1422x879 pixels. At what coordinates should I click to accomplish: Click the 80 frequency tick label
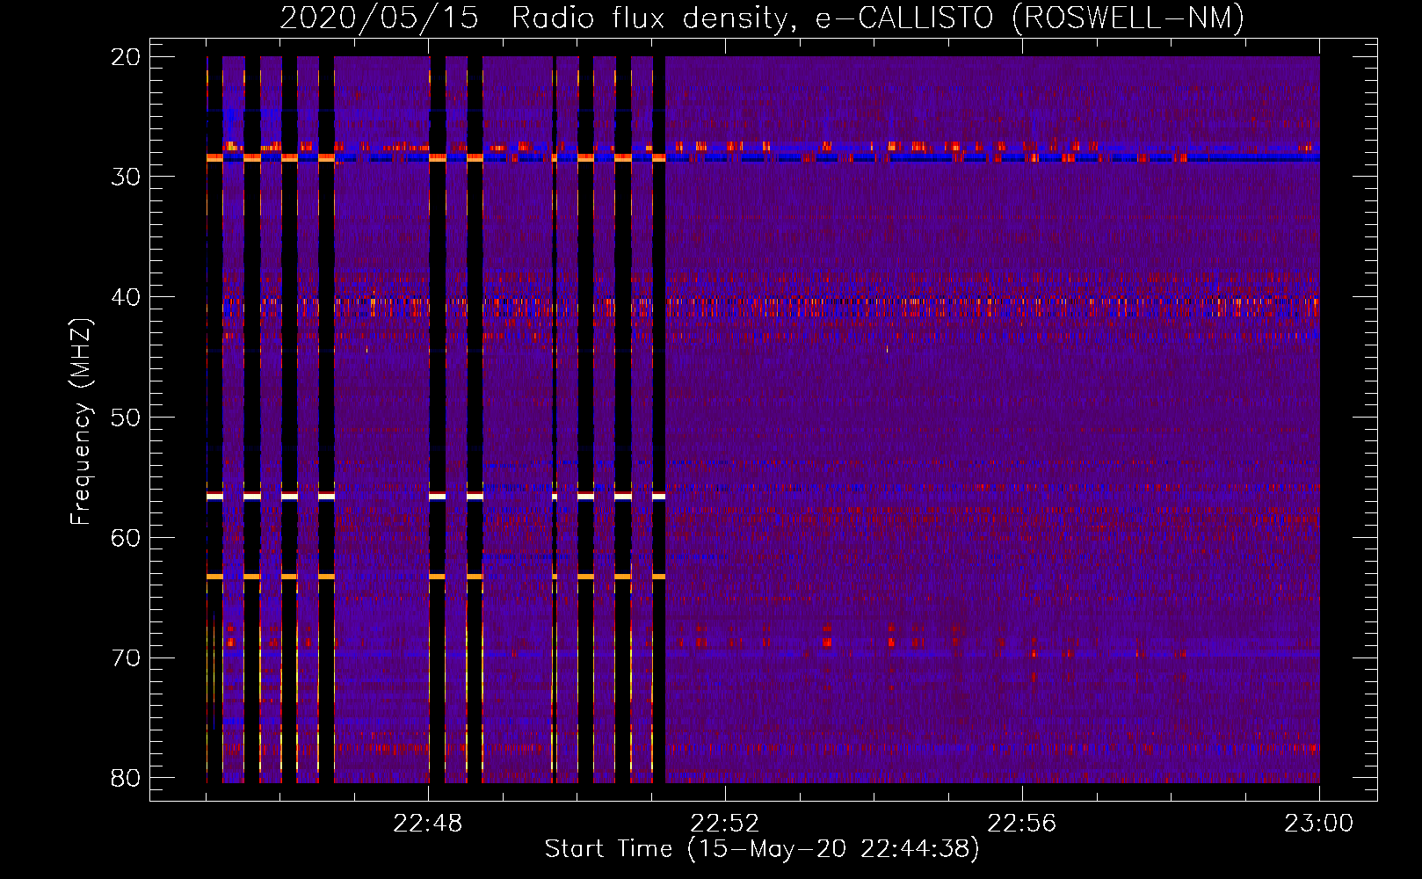[x=127, y=778]
